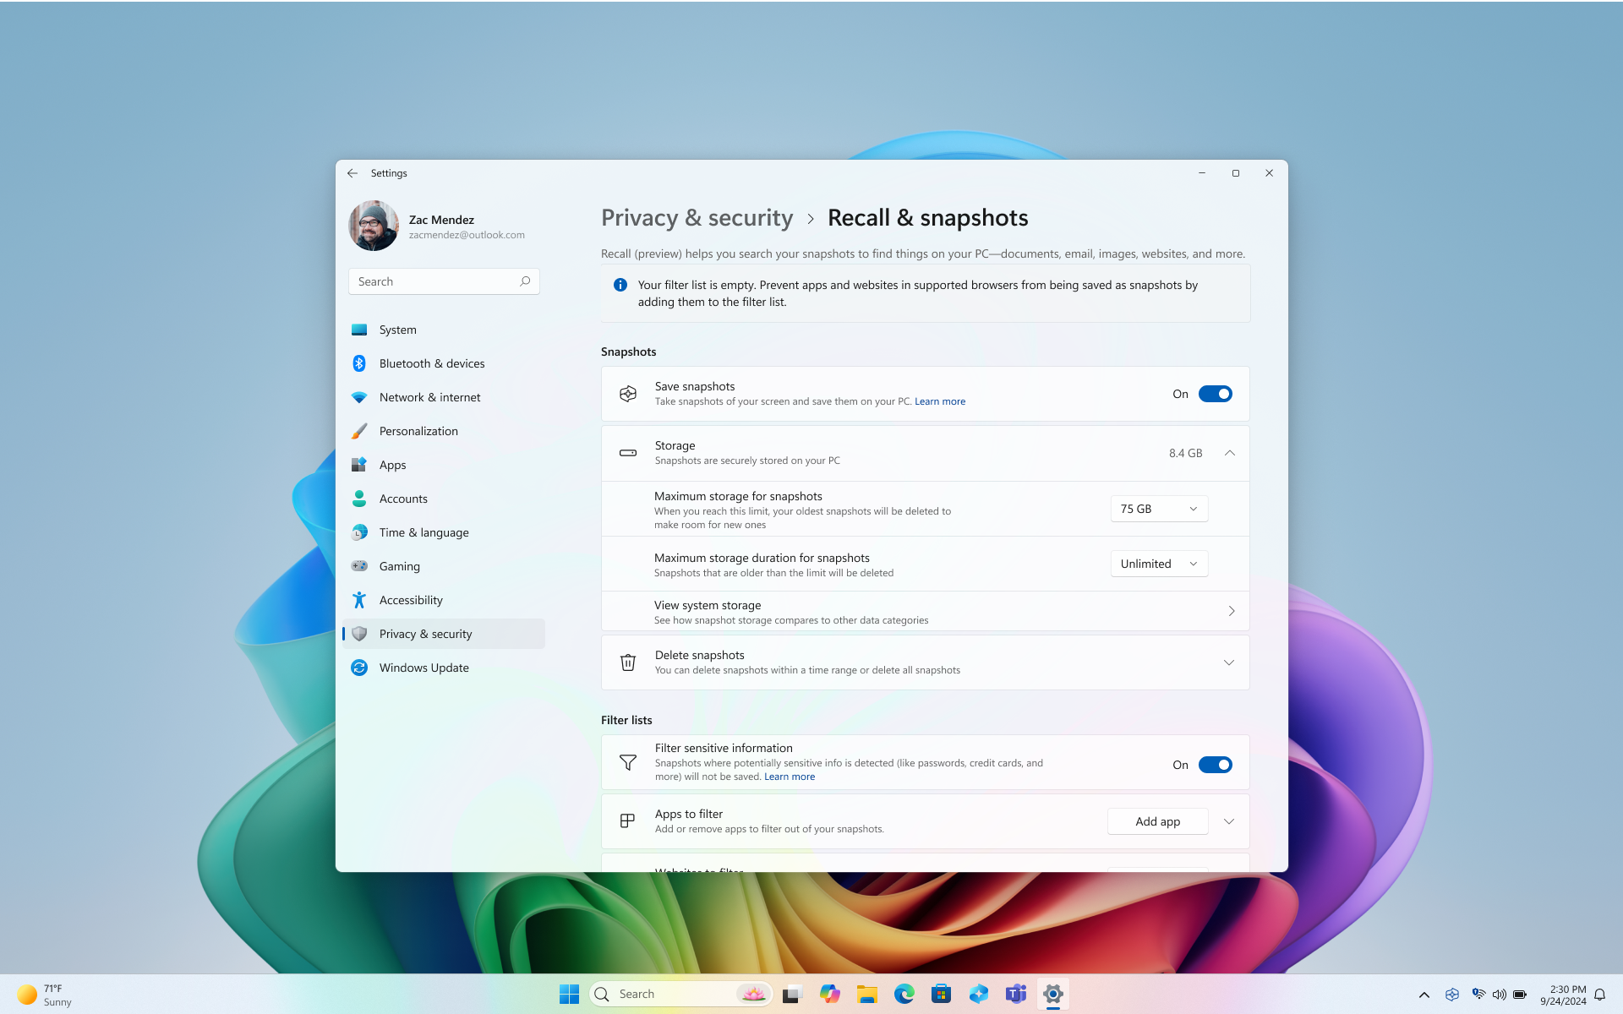Viewport: 1623px width, 1014px height.
Task: Open View system storage settings
Action: 926,610
